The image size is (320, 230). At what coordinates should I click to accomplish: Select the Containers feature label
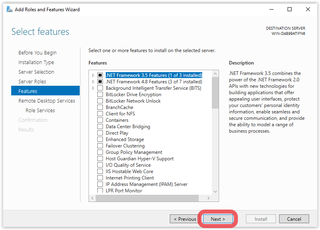click(117, 120)
